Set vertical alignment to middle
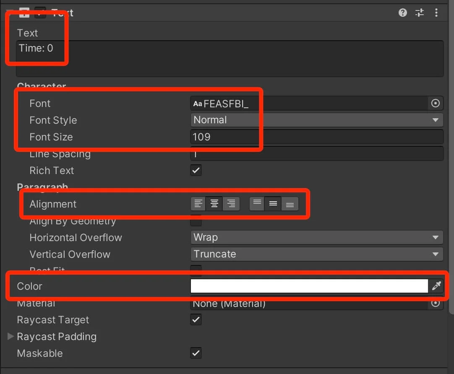The height and width of the screenshot is (374, 454). pyautogui.click(x=273, y=204)
